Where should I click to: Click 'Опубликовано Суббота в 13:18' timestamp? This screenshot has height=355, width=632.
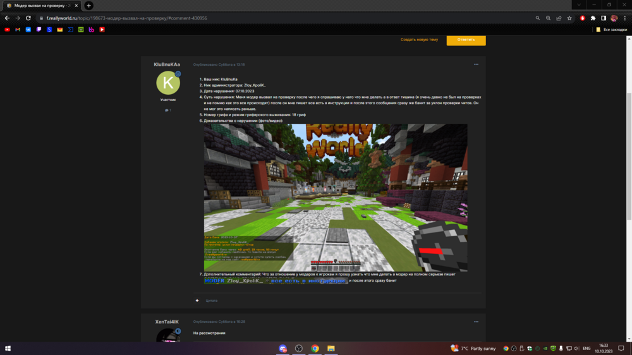coord(219,64)
